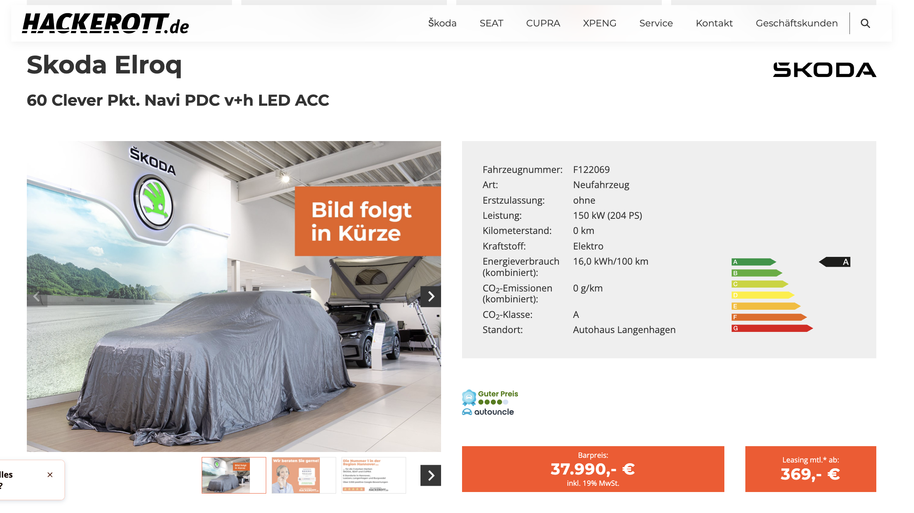Navigate to Kontakt page
This screenshot has height=513, width=914.
pos(714,23)
